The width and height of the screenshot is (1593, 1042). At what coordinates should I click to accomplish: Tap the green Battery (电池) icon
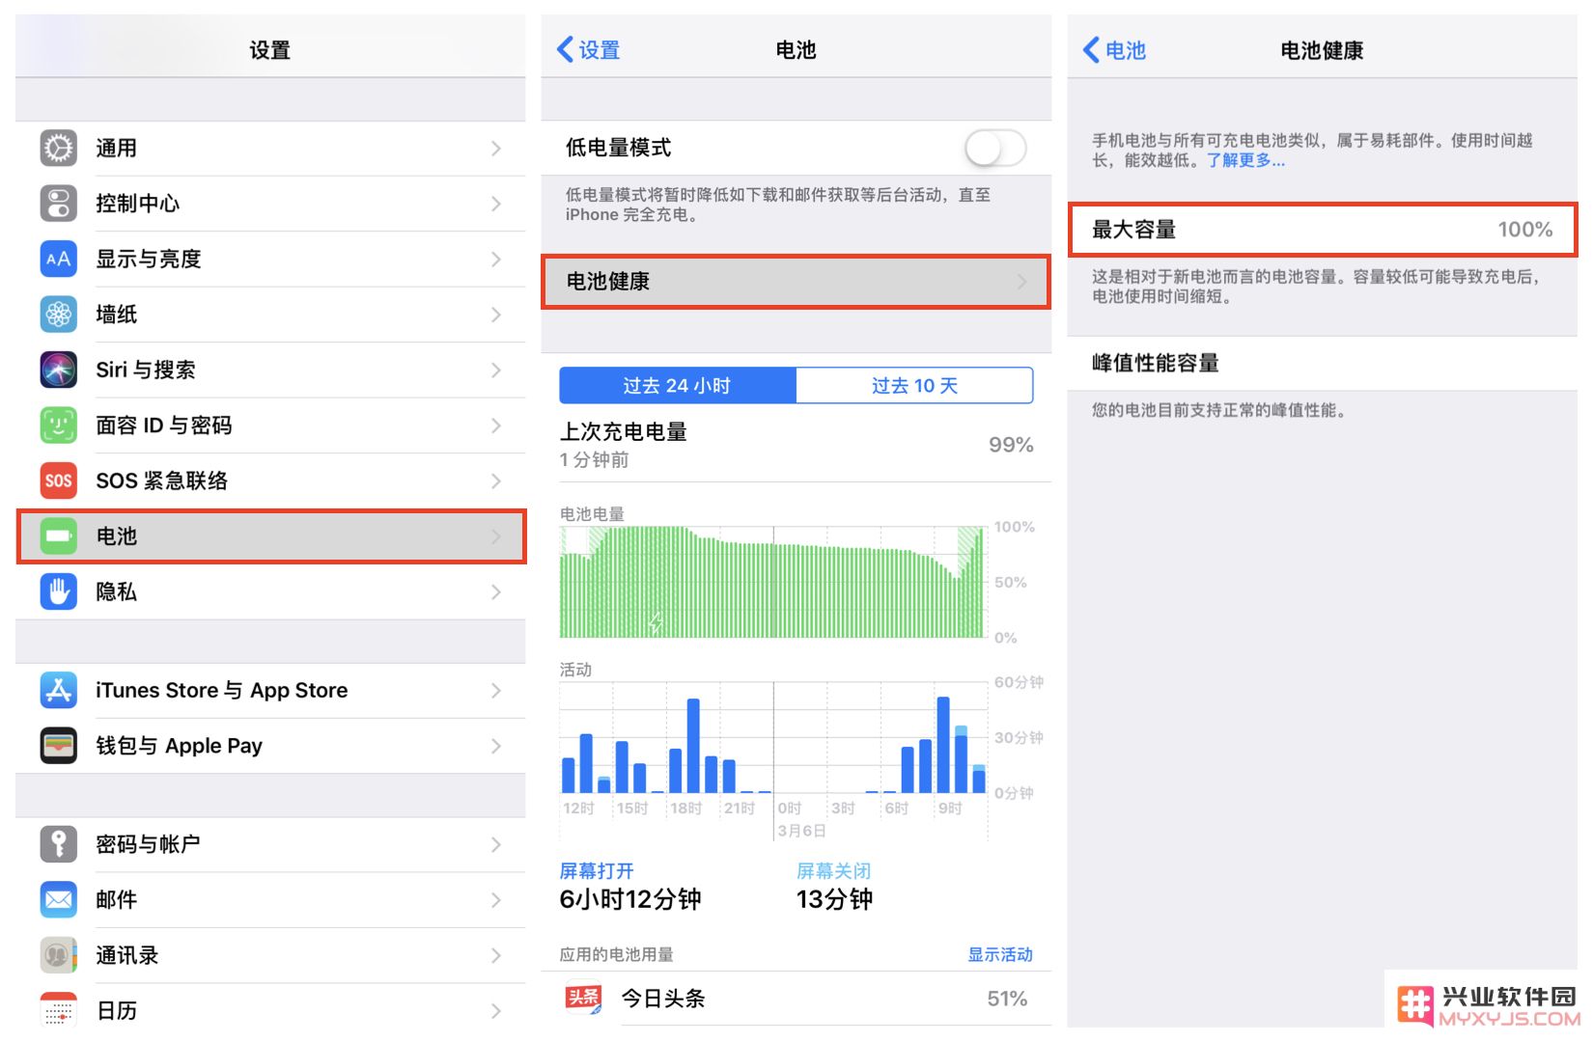[59, 536]
